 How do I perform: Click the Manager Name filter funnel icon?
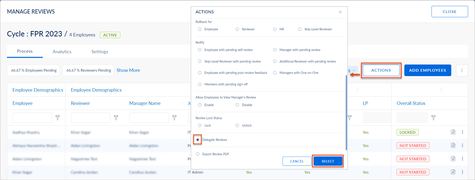coord(174,118)
